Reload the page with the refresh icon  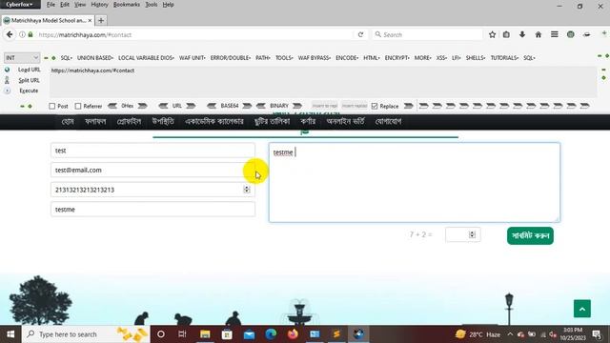click(360, 34)
